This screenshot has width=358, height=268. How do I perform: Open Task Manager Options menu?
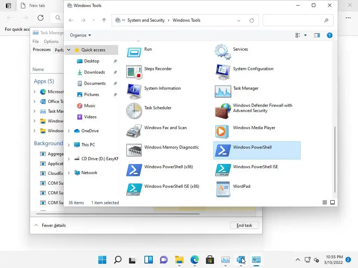pos(51,42)
